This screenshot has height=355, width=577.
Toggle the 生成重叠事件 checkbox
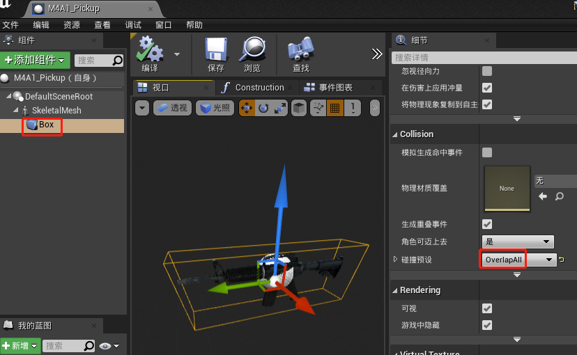coord(487,224)
